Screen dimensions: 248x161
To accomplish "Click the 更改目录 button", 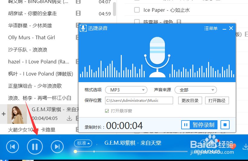I will click(x=190, y=100).
